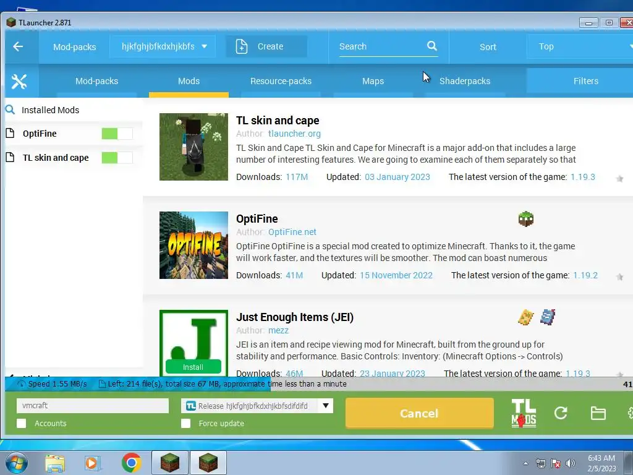Open the mezz author link
633x475 pixels.
click(279, 330)
